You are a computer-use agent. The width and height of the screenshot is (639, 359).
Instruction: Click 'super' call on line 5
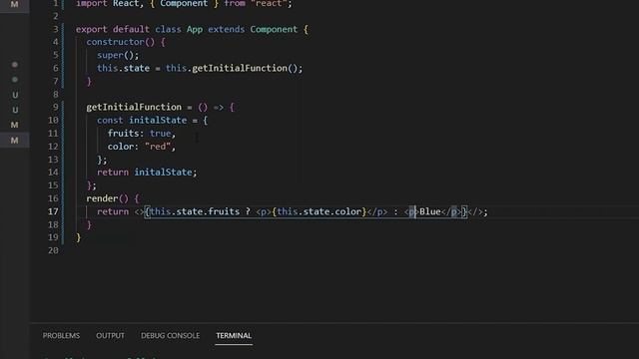pos(110,55)
